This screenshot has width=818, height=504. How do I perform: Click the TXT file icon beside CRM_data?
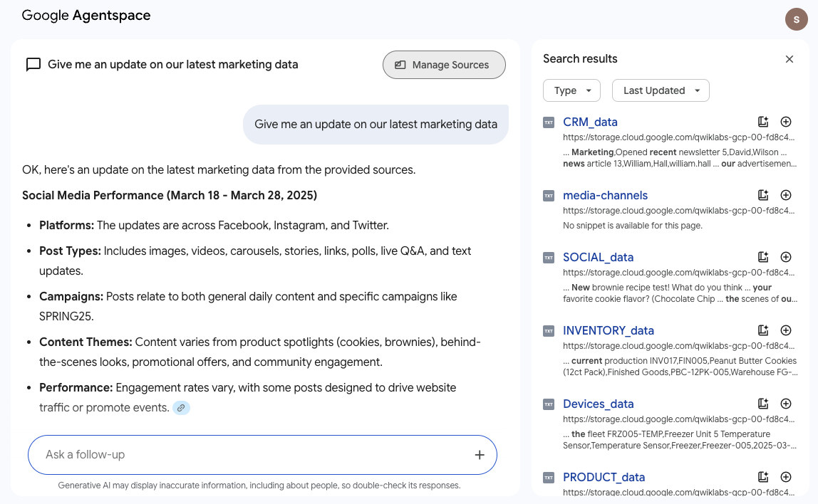pos(549,122)
